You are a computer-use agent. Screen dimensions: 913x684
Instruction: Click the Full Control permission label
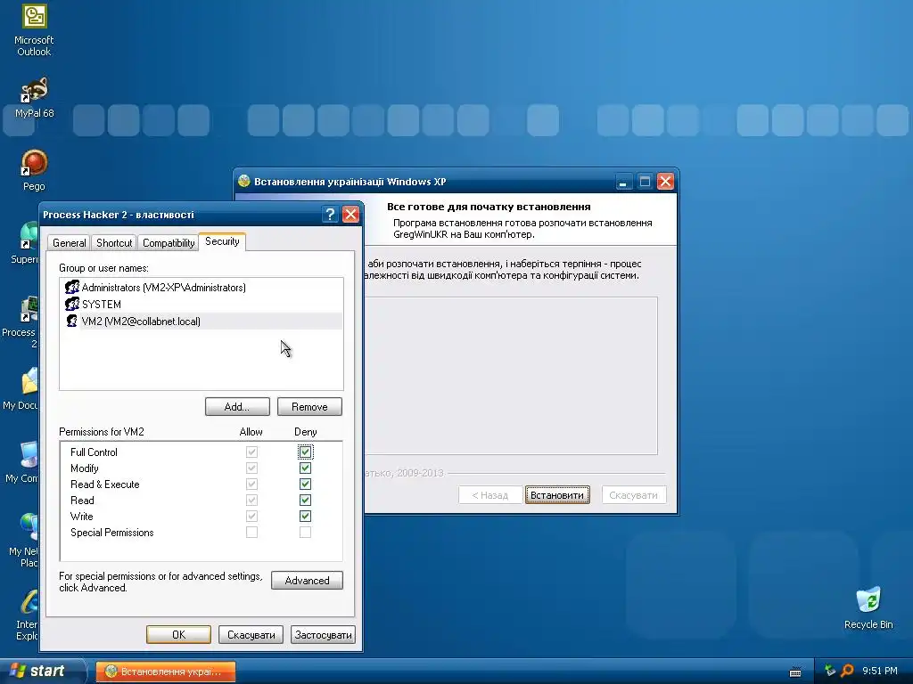click(x=94, y=452)
